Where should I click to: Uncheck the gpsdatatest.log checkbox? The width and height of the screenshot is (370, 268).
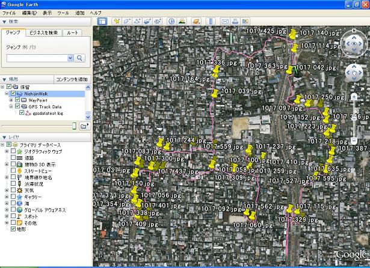[x=22, y=113]
